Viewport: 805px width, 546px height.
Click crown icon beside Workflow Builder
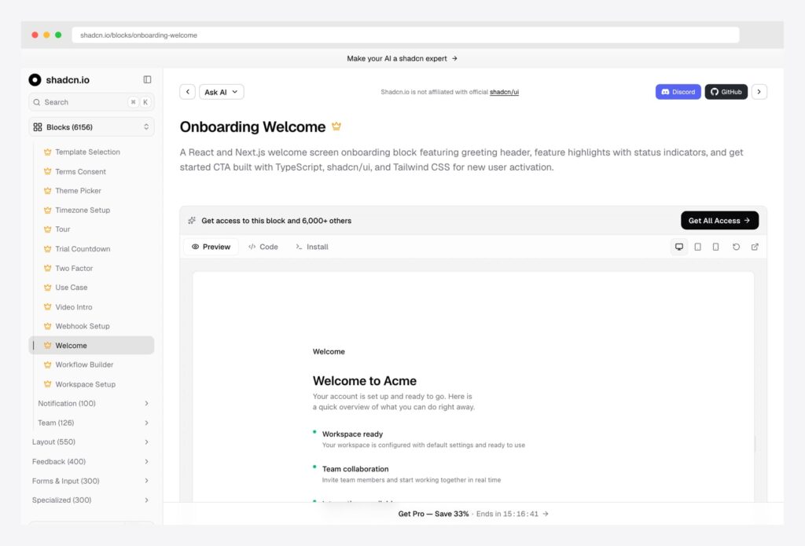(48, 365)
